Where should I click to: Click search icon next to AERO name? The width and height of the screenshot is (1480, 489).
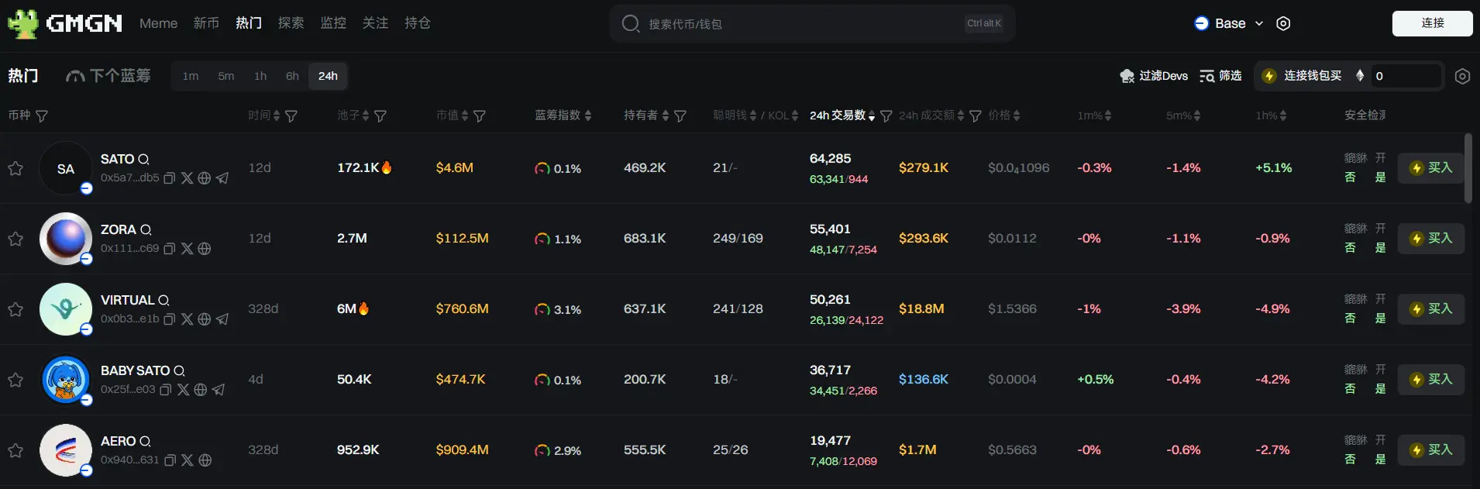[x=145, y=442]
